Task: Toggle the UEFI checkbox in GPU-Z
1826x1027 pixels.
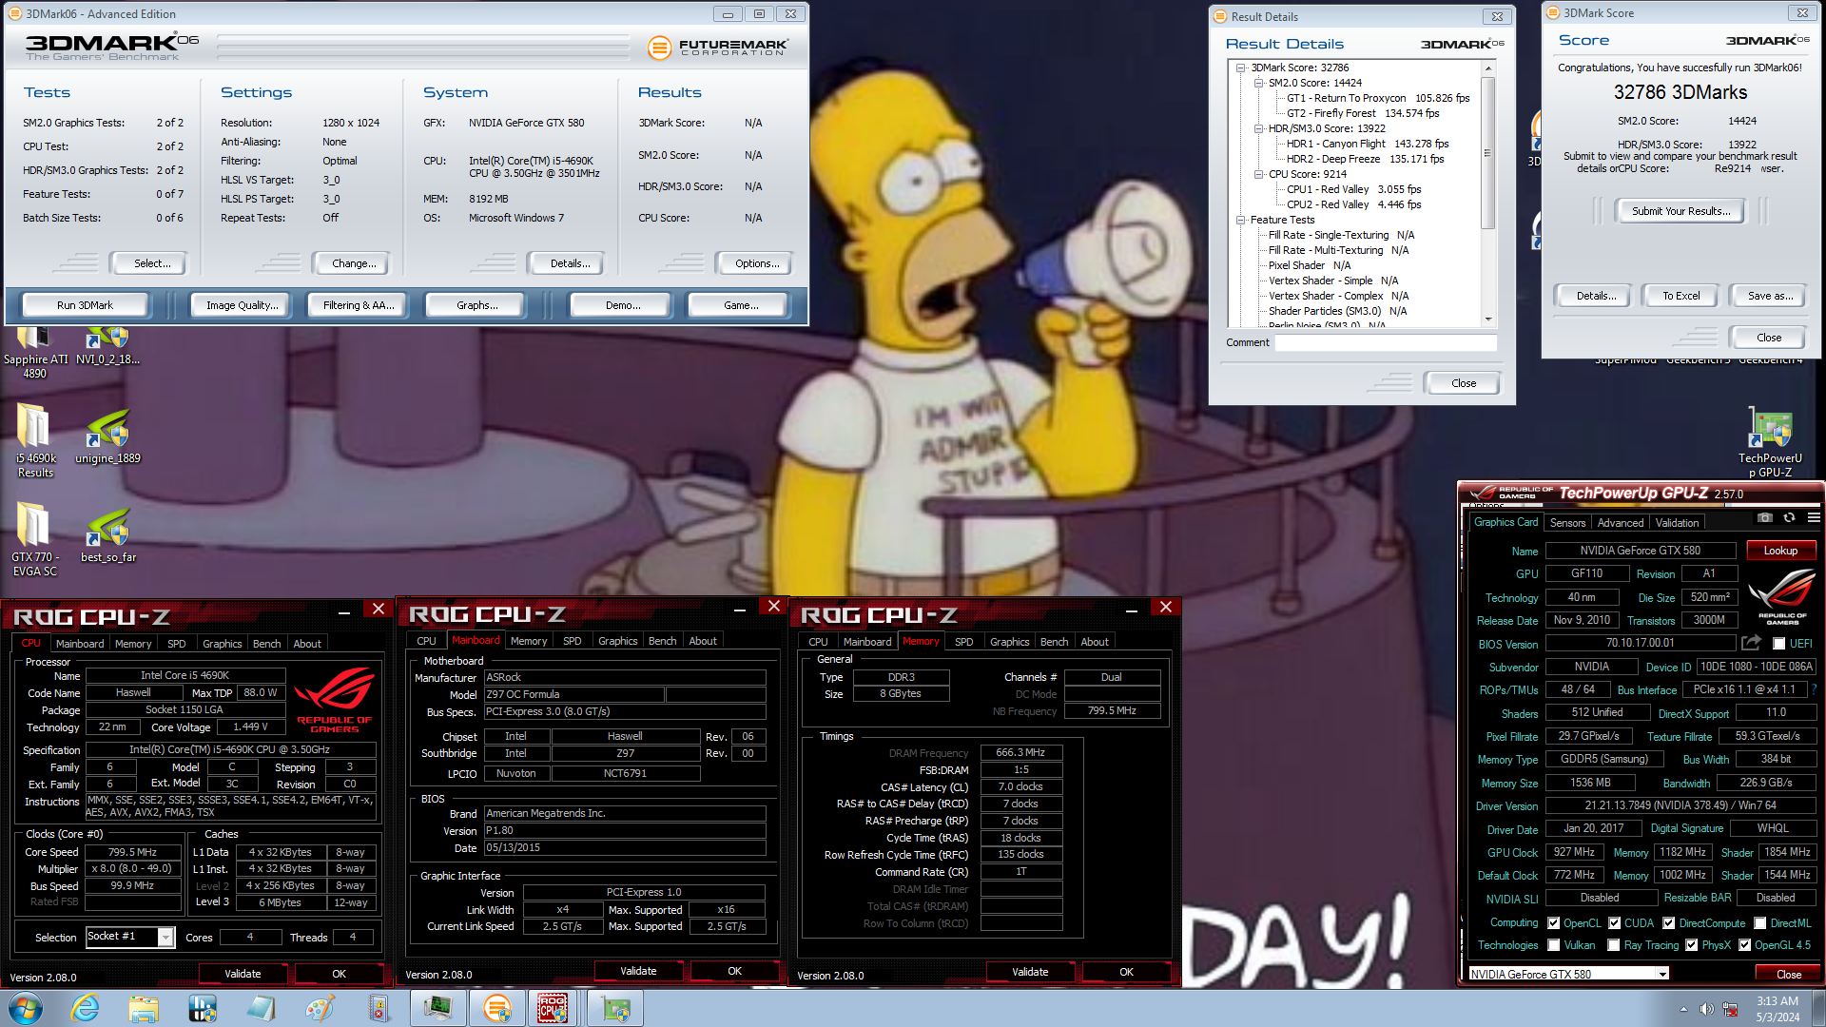Action: click(1778, 644)
